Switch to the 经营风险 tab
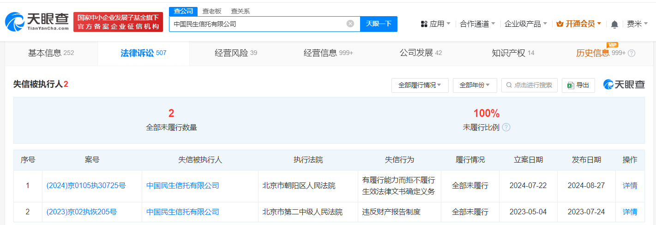Screen dimensions: 656x225 click(235, 53)
